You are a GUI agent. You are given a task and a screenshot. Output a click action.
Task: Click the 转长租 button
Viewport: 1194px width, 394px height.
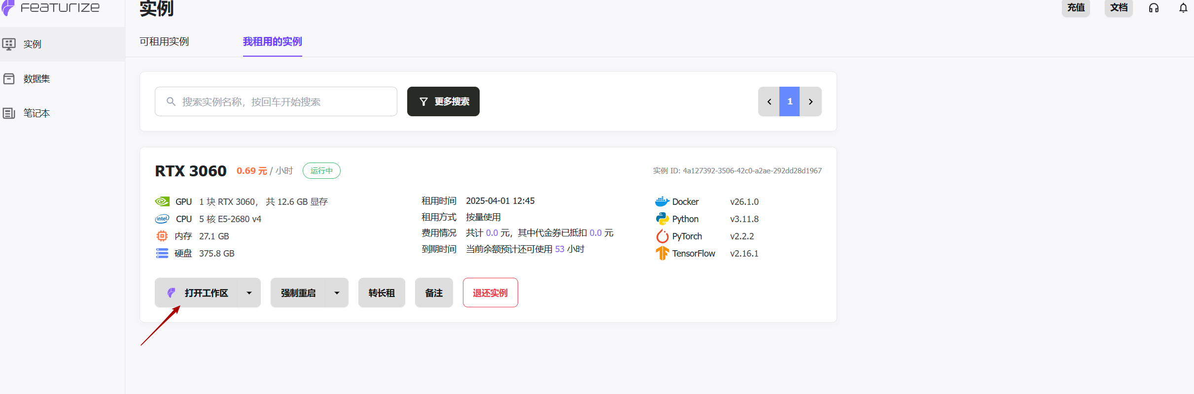click(x=382, y=293)
